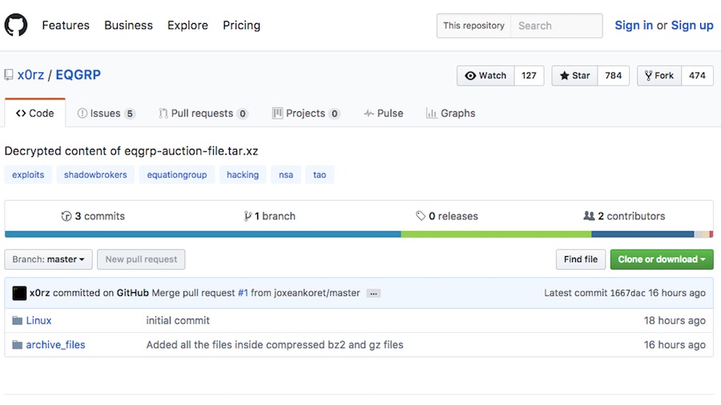Open the Branch: master dropdown
Screen dimensions: 721x405
tap(48, 259)
